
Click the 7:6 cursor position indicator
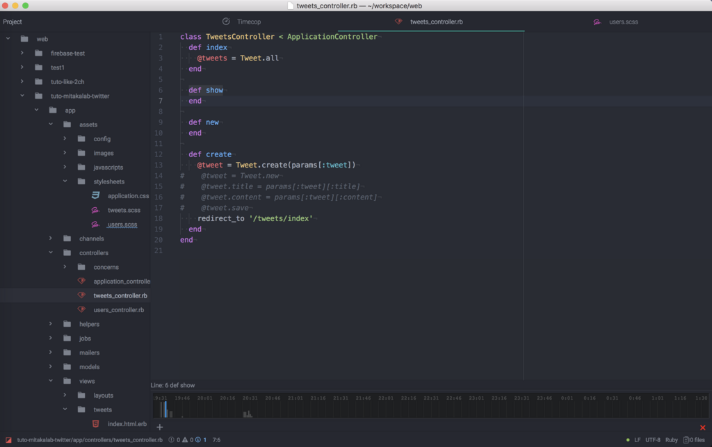217,440
